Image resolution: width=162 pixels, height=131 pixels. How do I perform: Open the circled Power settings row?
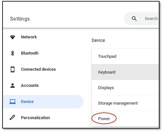[x=125, y=118]
